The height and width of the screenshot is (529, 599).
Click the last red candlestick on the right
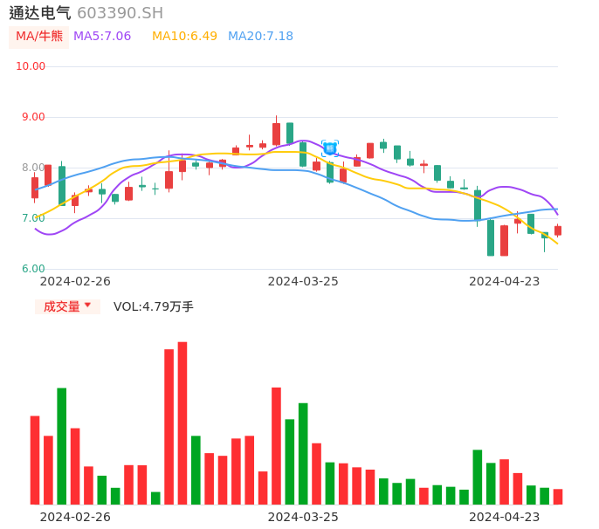tap(558, 230)
